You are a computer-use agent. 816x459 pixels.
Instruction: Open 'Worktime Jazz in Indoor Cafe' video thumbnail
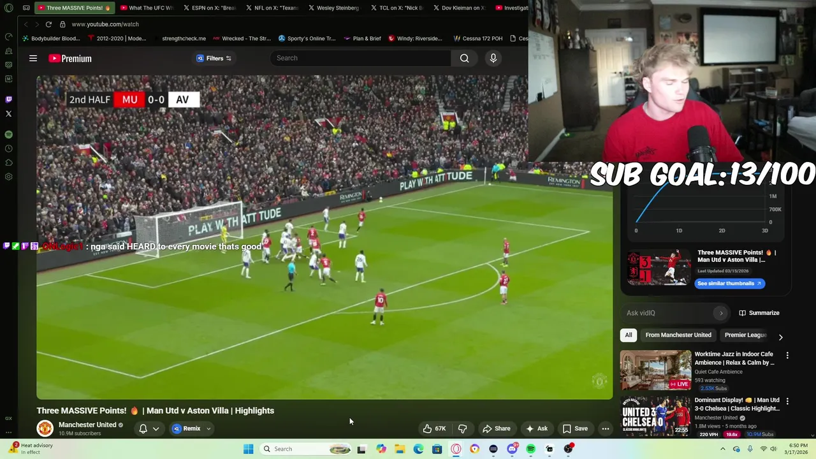(655, 370)
